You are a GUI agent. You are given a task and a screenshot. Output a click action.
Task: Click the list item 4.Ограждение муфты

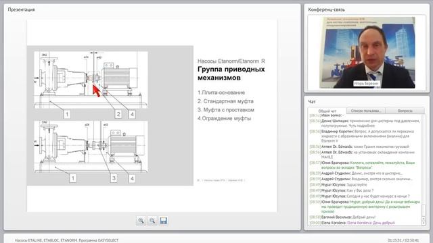click(x=224, y=119)
